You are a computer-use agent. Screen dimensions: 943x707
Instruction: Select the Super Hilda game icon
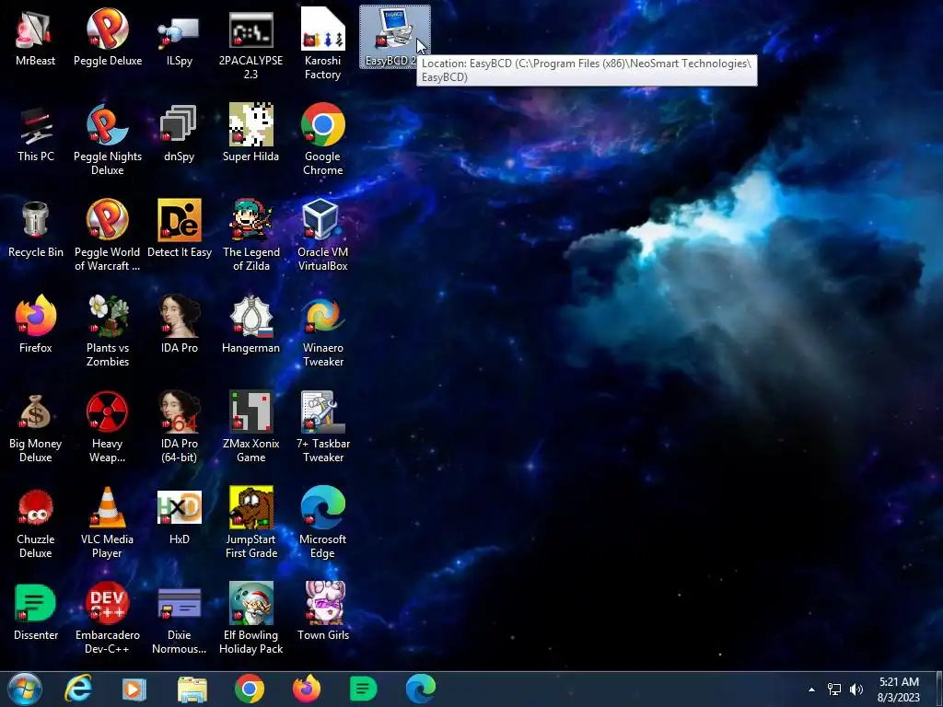point(250,133)
